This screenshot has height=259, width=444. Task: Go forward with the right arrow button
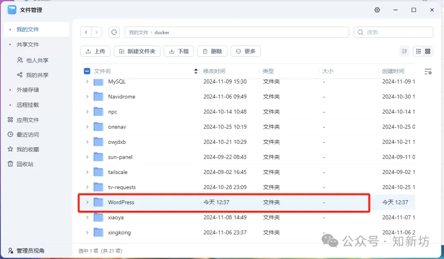96,32
